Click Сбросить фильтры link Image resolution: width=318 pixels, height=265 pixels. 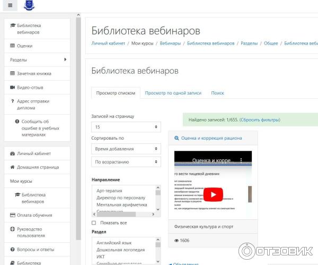pyautogui.click(x=260, y=120)
